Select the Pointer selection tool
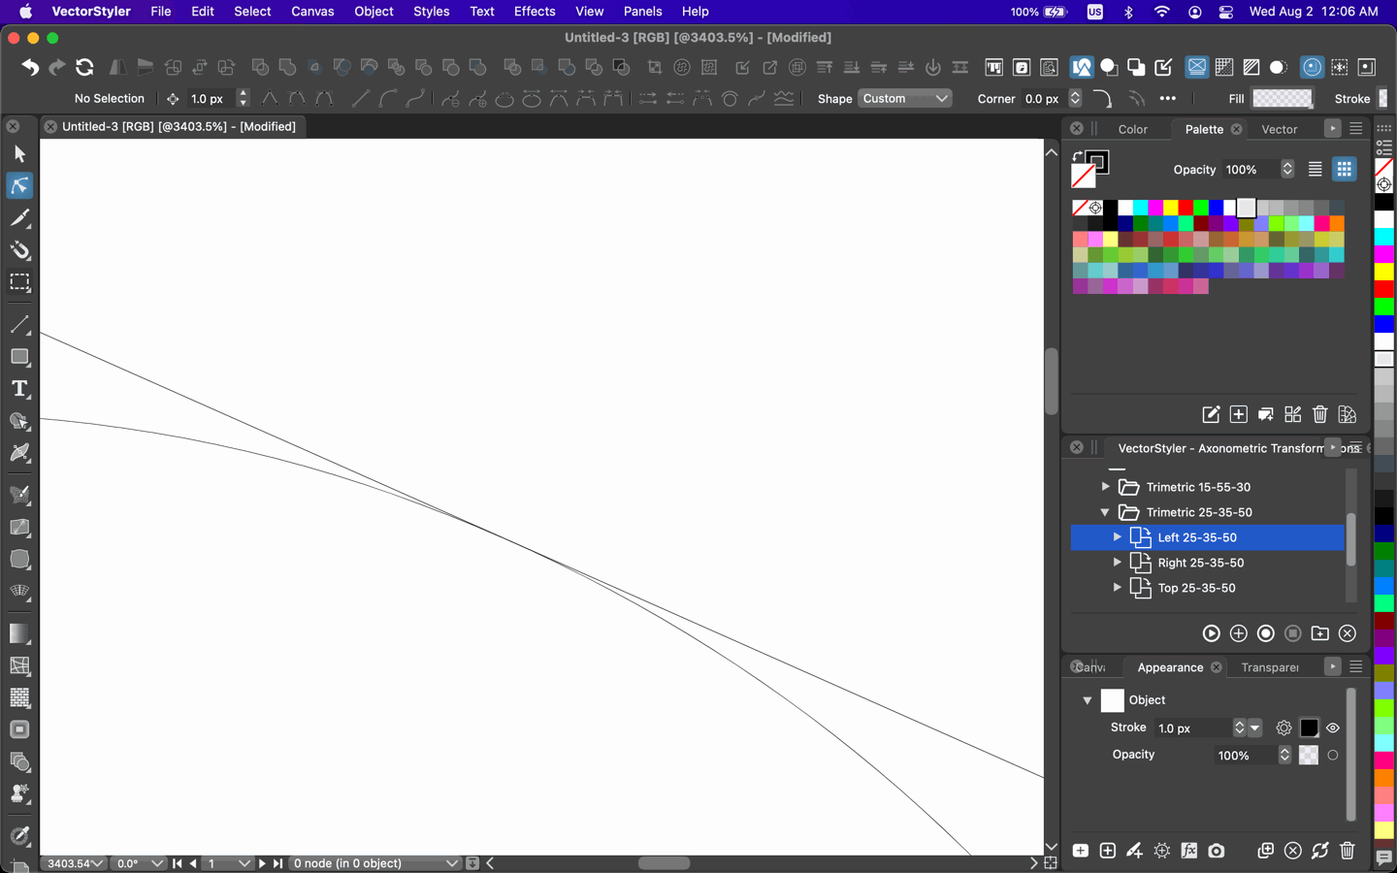Screen dimensions: 1397x873 (19, 154)
